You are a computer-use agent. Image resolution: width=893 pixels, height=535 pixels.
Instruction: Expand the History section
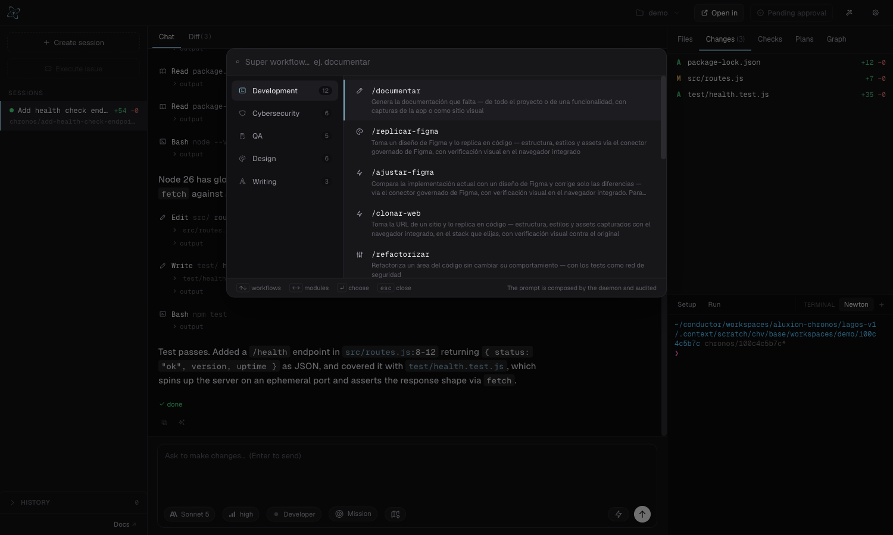[73, 502]
